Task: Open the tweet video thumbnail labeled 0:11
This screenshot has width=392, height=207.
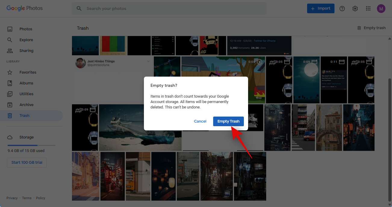Action: click(334, 80)
